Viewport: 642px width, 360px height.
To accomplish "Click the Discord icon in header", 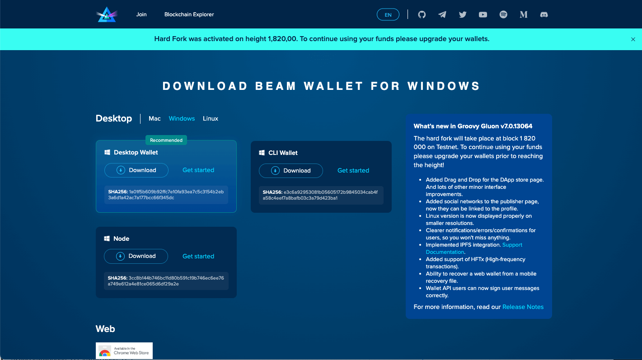I will (x=544, y=14).
